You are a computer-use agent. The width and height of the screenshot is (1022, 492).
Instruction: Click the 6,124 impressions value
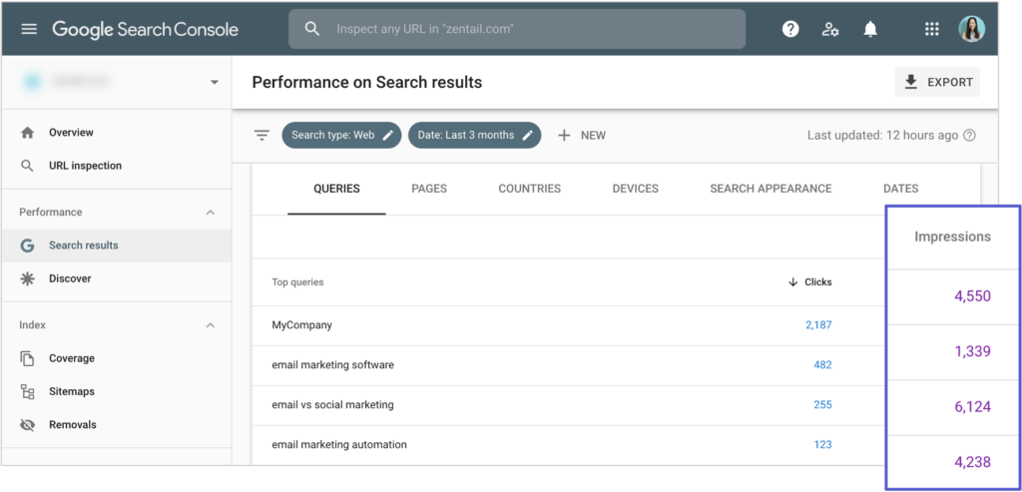[972, 407]
